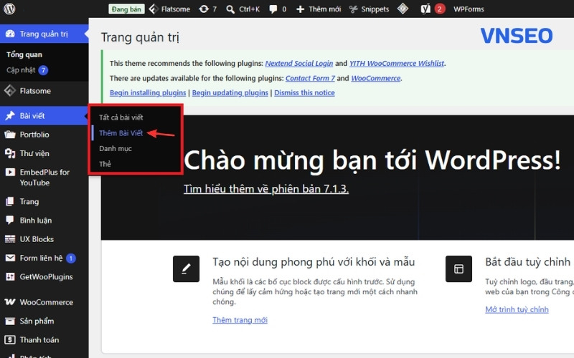Open Cập nhật menu item
The width and height of the screenshot is (574, 358).
pyautogui.click(x=21, y=69)
